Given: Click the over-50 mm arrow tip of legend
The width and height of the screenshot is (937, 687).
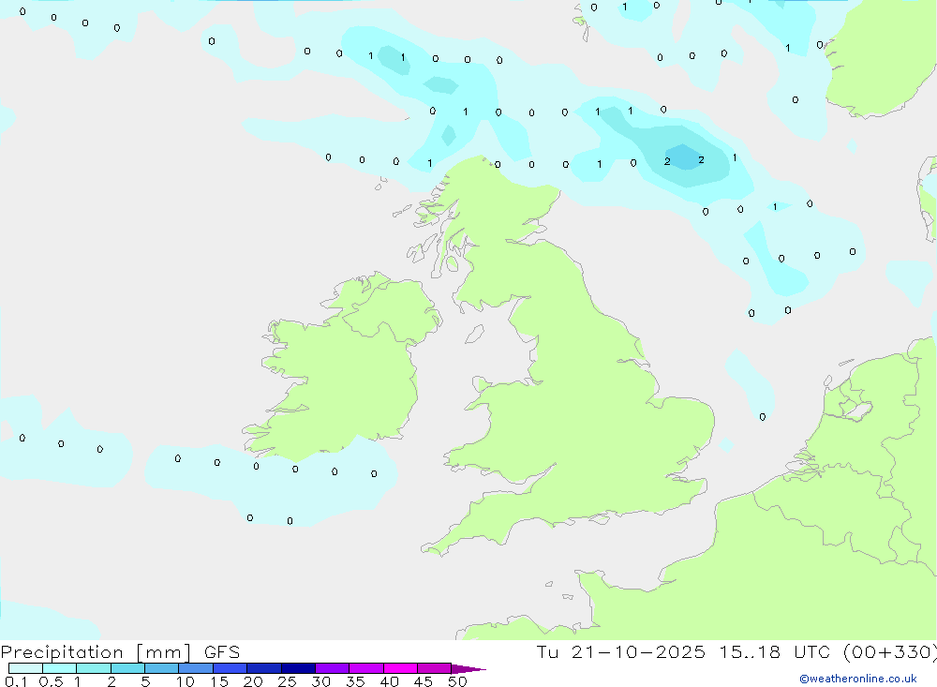Looking at the screenshot, I should [x=468, y=669].
